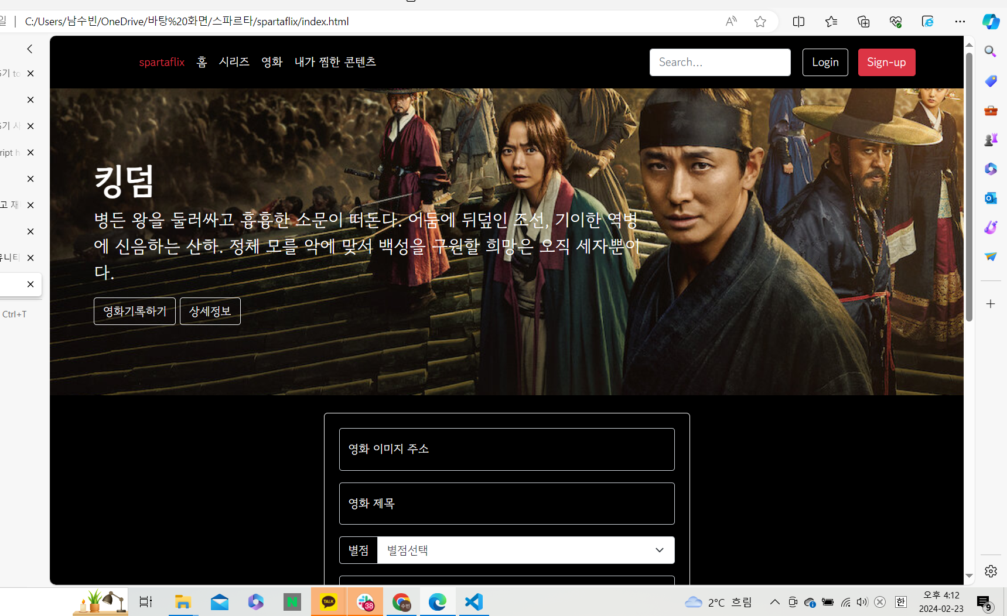Open Task View on the taskbar
Screen dimensions: 1007x616
point(146,601)
